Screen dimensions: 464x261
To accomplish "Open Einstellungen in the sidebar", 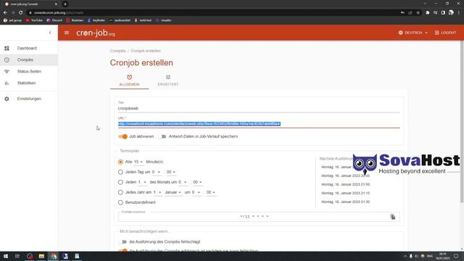I will click(29, 99).
